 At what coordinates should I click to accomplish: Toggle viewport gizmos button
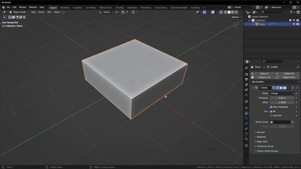pos(205,12)
